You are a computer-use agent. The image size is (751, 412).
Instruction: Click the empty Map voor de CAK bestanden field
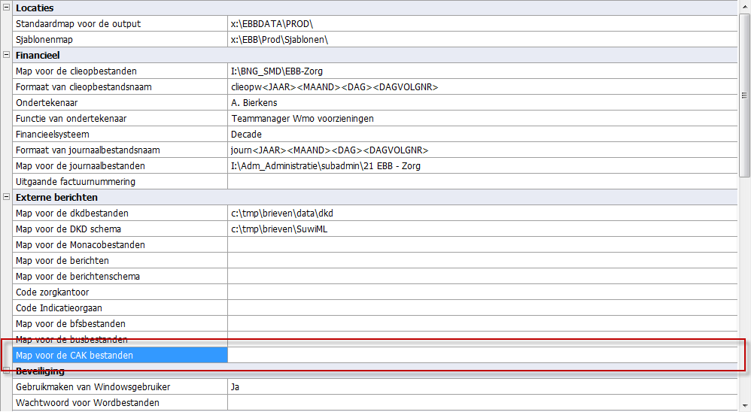pos(482,355)
